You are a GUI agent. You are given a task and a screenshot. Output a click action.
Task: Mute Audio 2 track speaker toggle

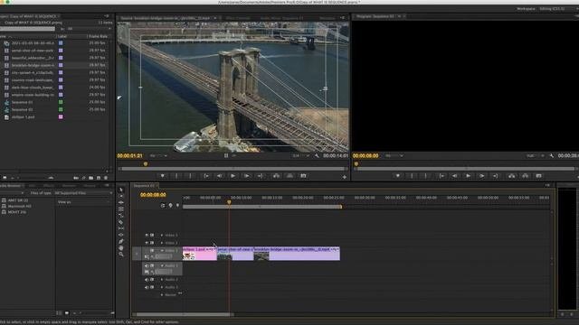point(147,280)
